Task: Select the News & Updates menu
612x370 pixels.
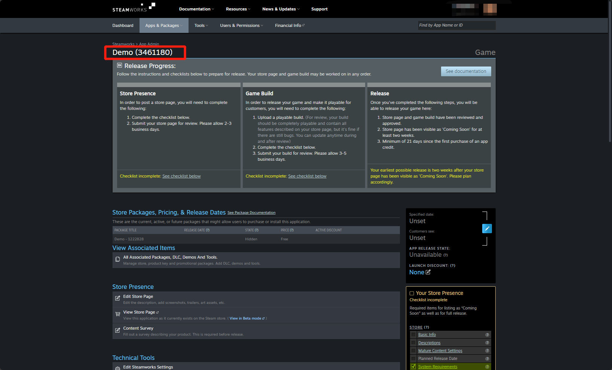Action: click(280, 9)
